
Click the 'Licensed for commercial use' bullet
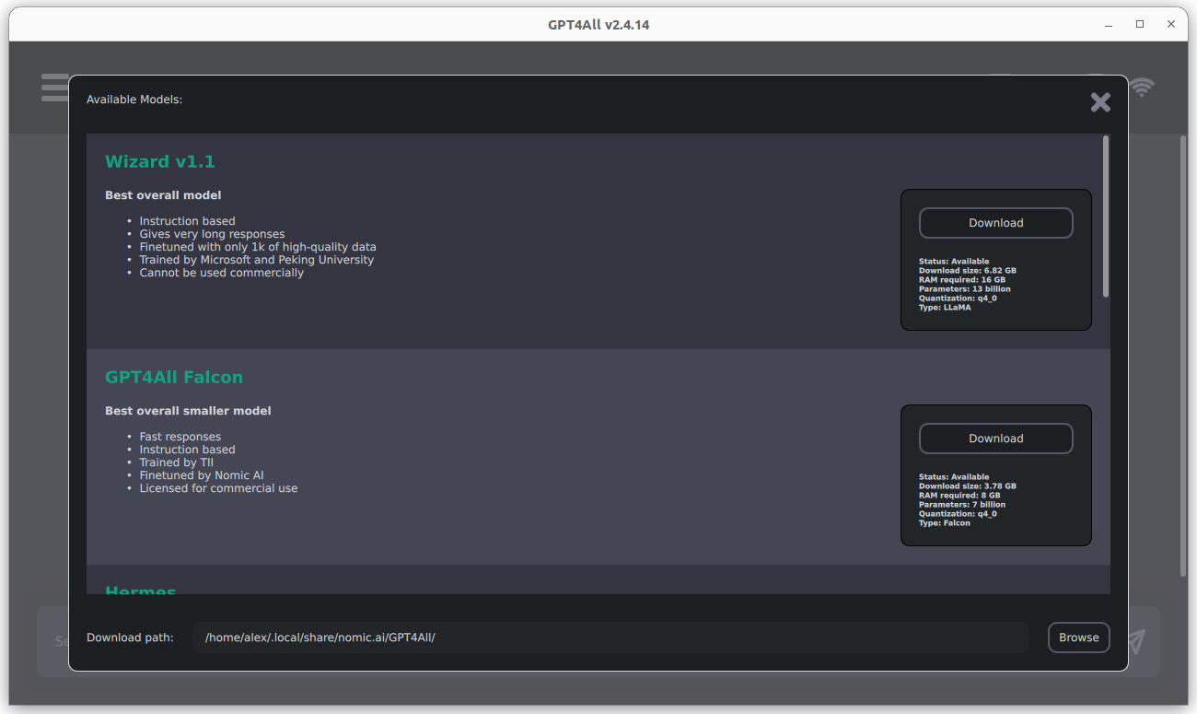218,488
